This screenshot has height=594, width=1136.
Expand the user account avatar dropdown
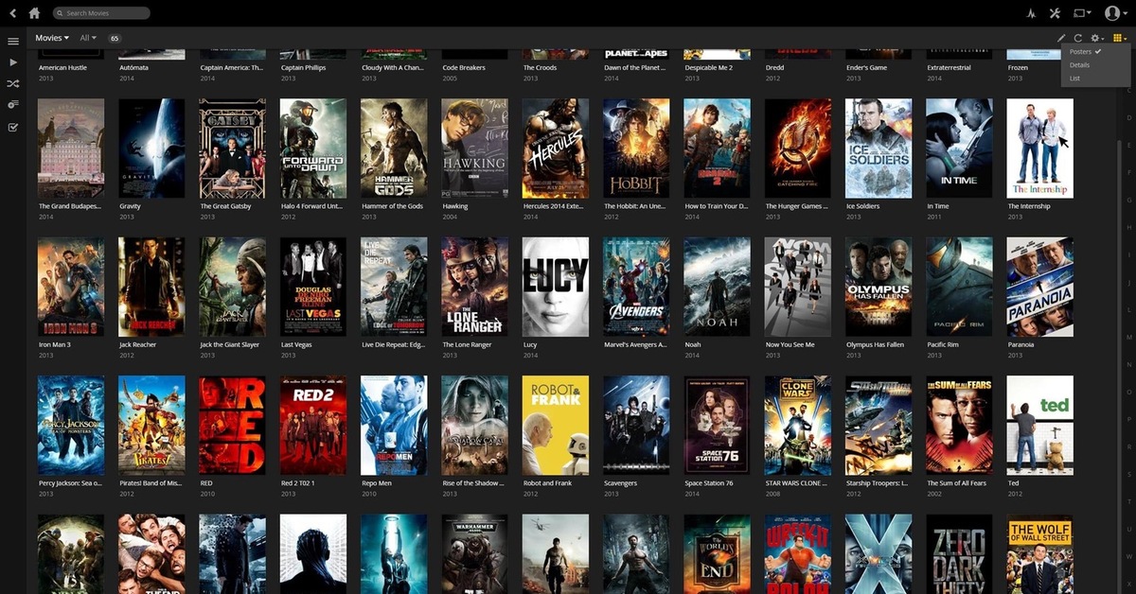(1115, 13)
